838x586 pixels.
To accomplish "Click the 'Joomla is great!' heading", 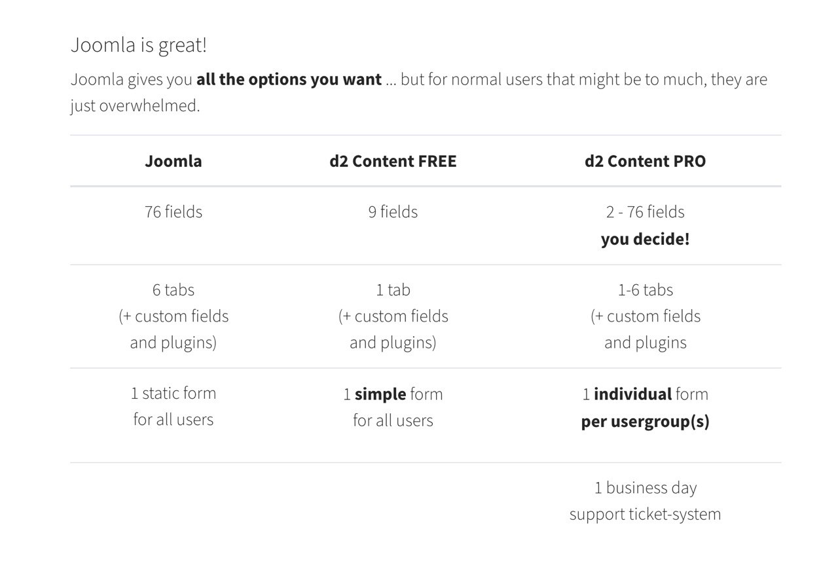I will point(138,45).
